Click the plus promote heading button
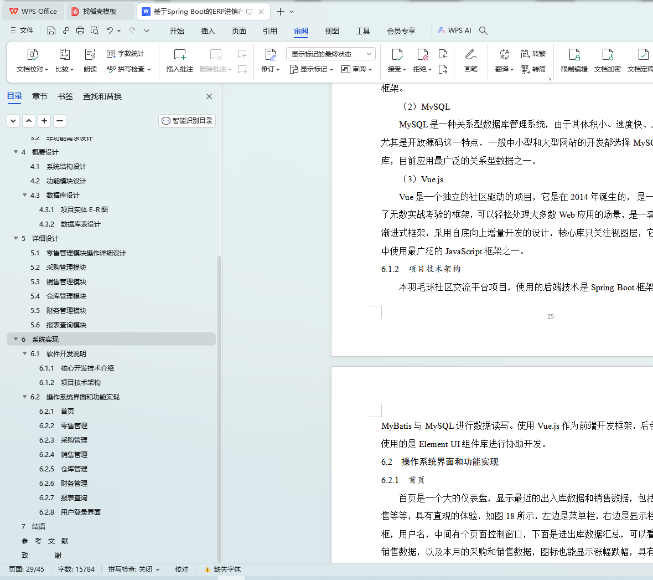This screenshot has width=653, height=580. [x=44, y=121]
